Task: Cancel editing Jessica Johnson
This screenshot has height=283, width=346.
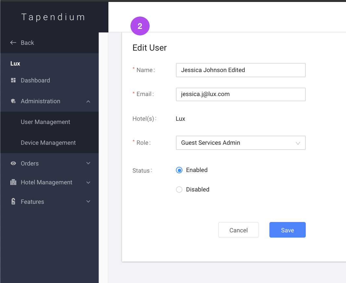Action: (238, 230)
